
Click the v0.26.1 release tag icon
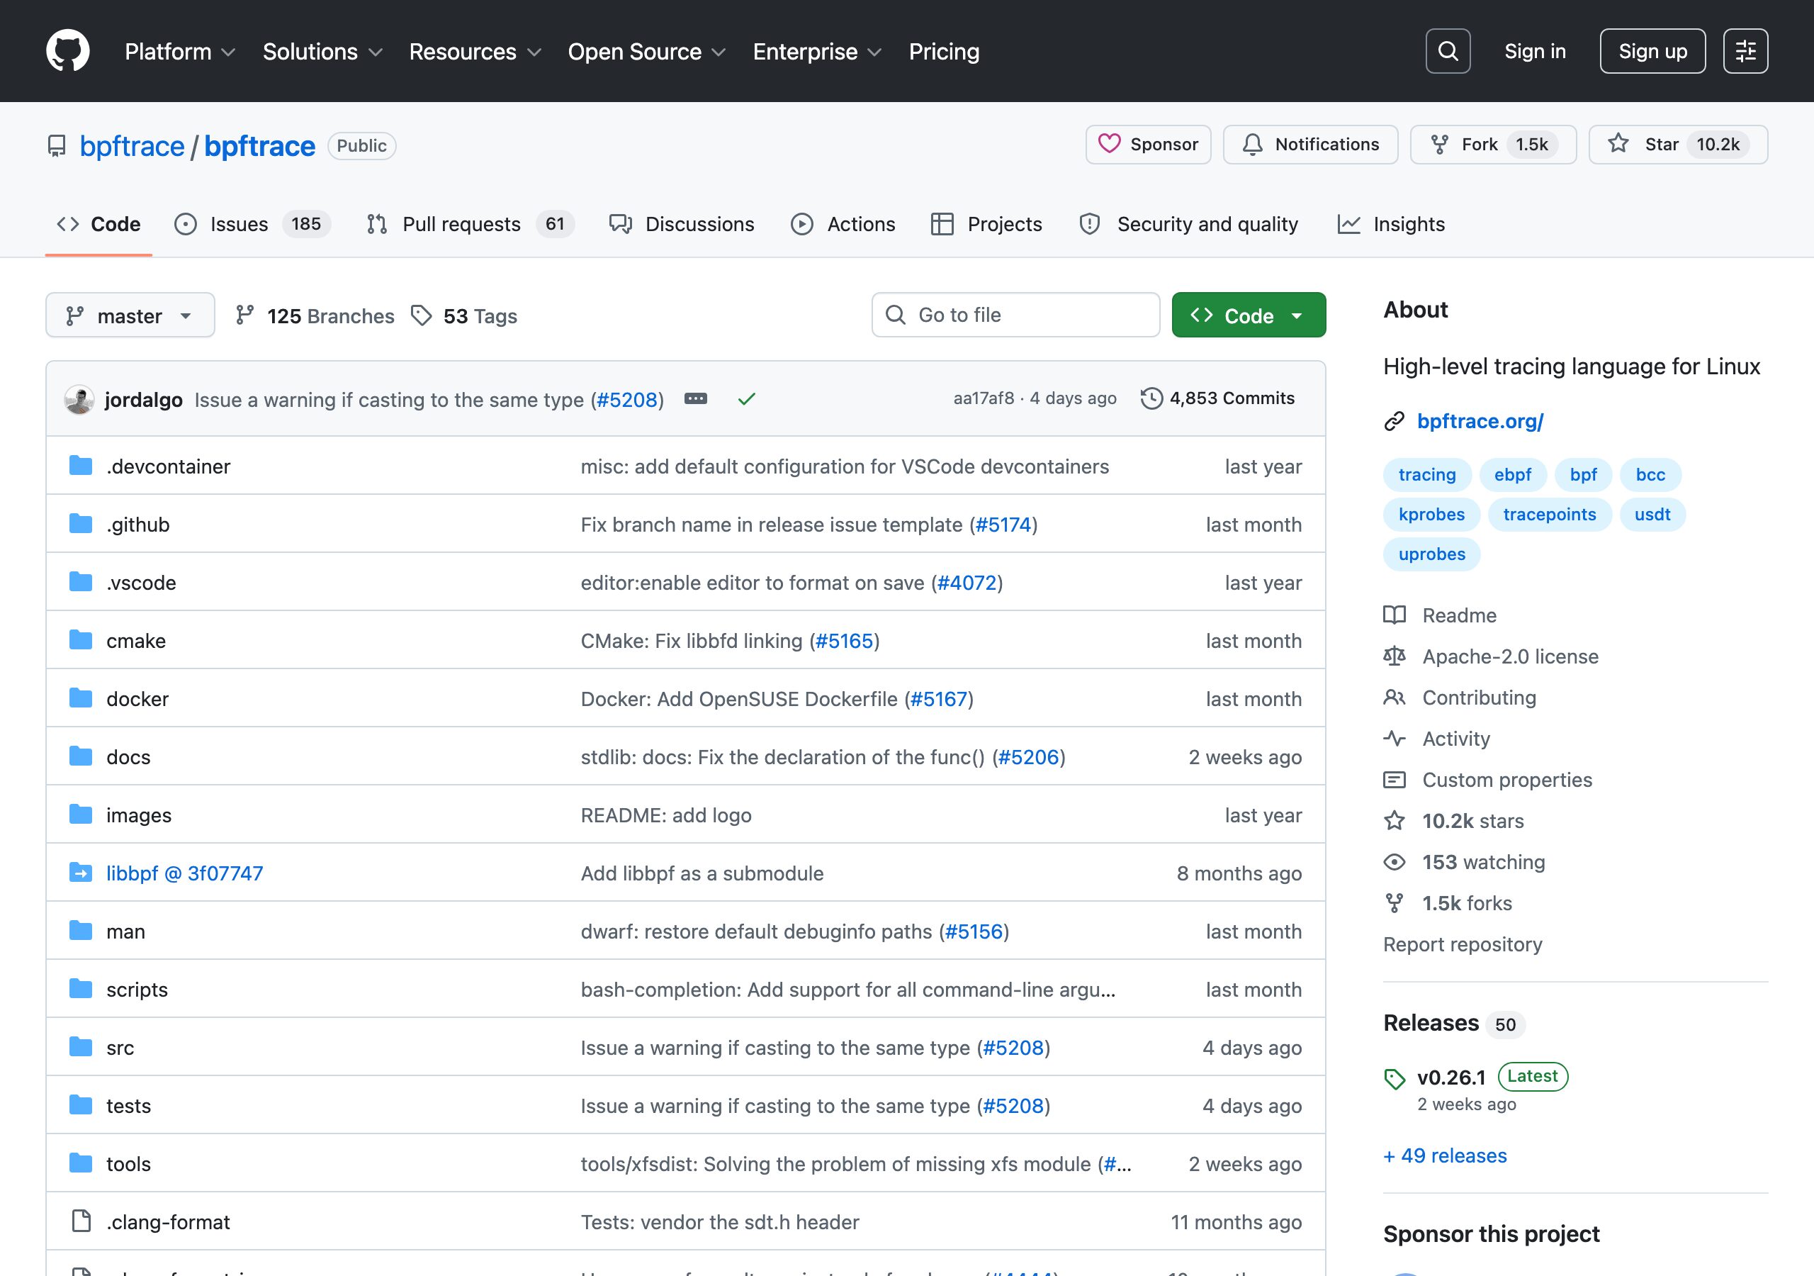point(1395,1078)
